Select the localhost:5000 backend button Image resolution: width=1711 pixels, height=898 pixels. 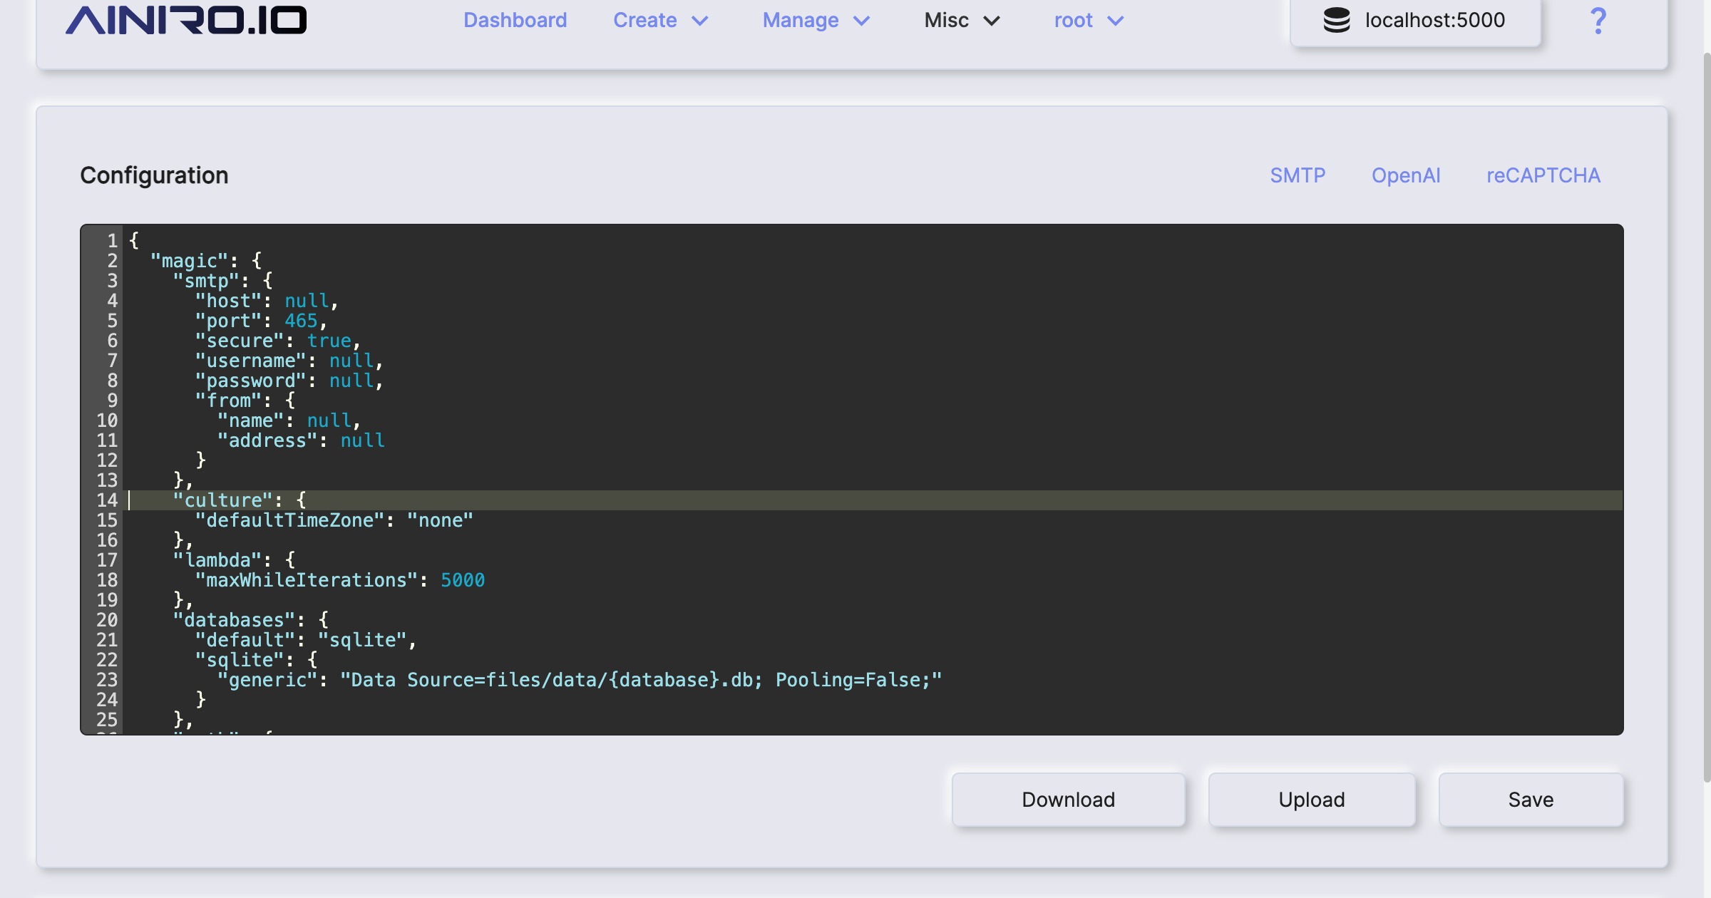point(1415,20)
